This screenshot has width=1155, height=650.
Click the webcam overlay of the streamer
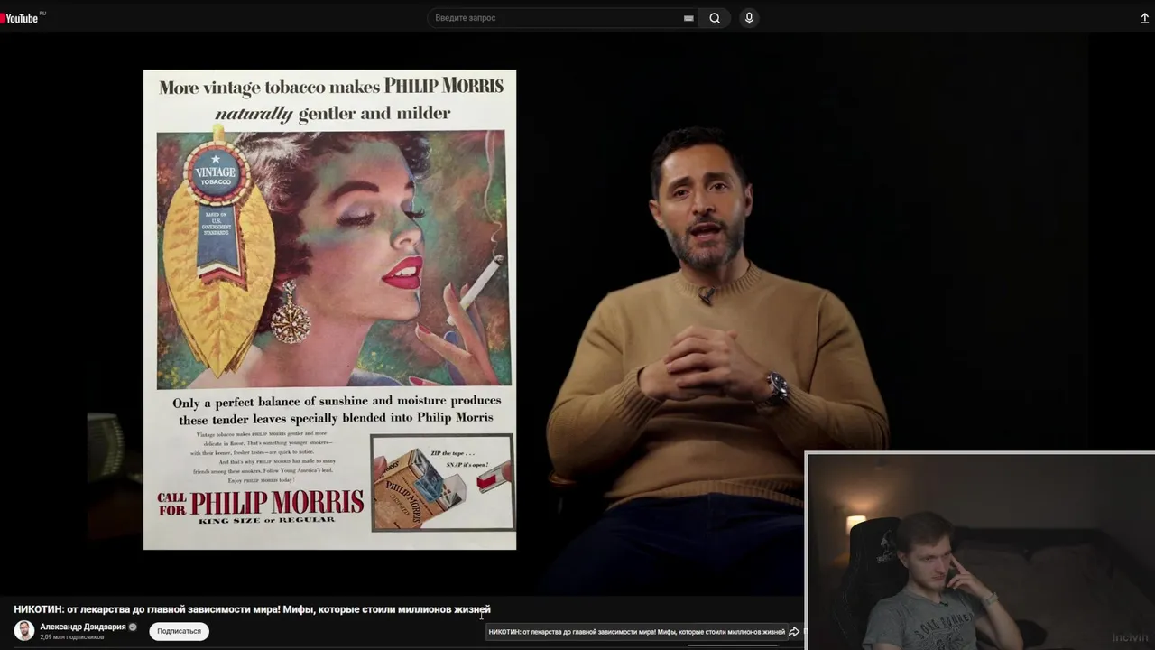(x=980, y=551)
